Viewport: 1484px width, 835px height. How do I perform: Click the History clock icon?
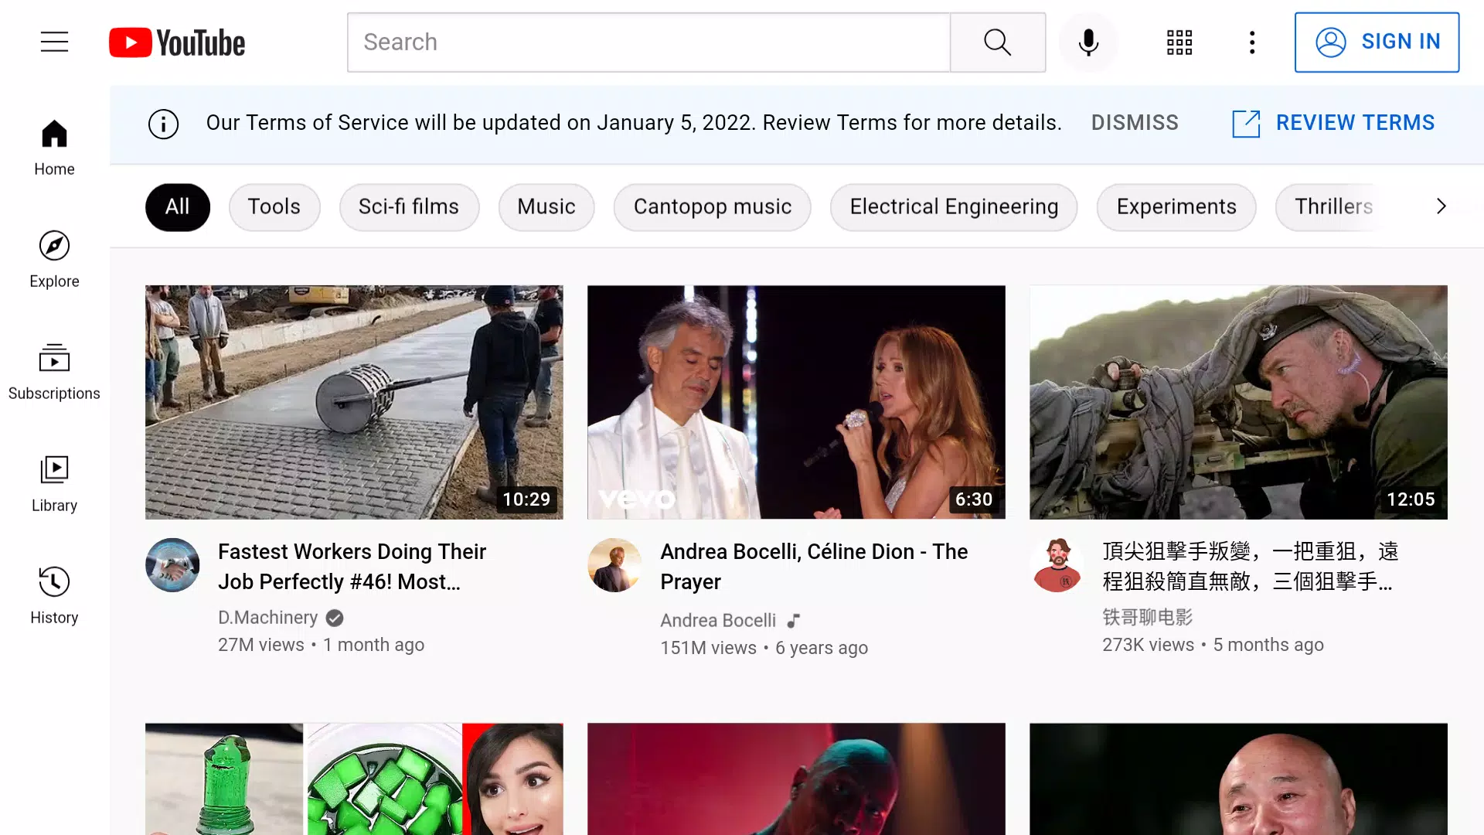tap(54, 581)
